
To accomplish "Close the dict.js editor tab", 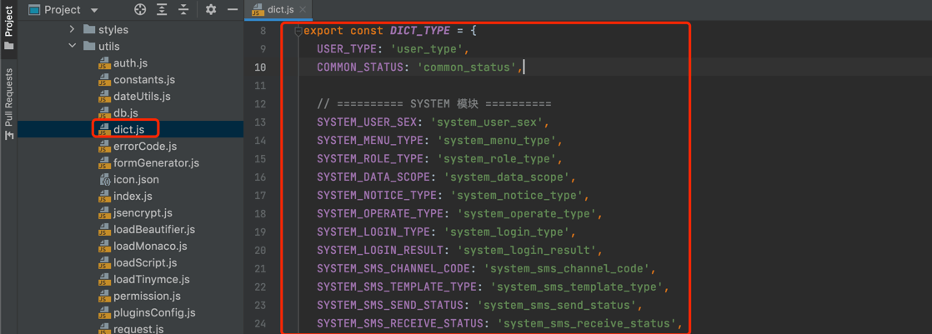I will pos(303,10).
